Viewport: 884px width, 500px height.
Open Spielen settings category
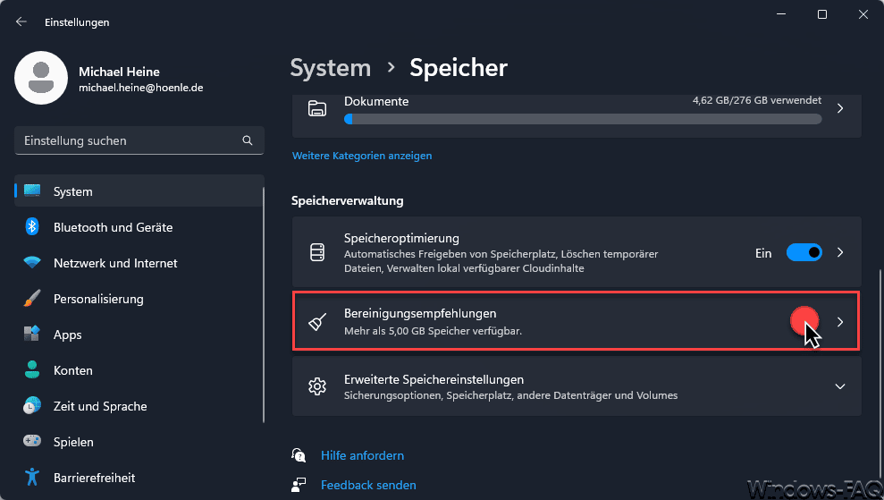139,442
